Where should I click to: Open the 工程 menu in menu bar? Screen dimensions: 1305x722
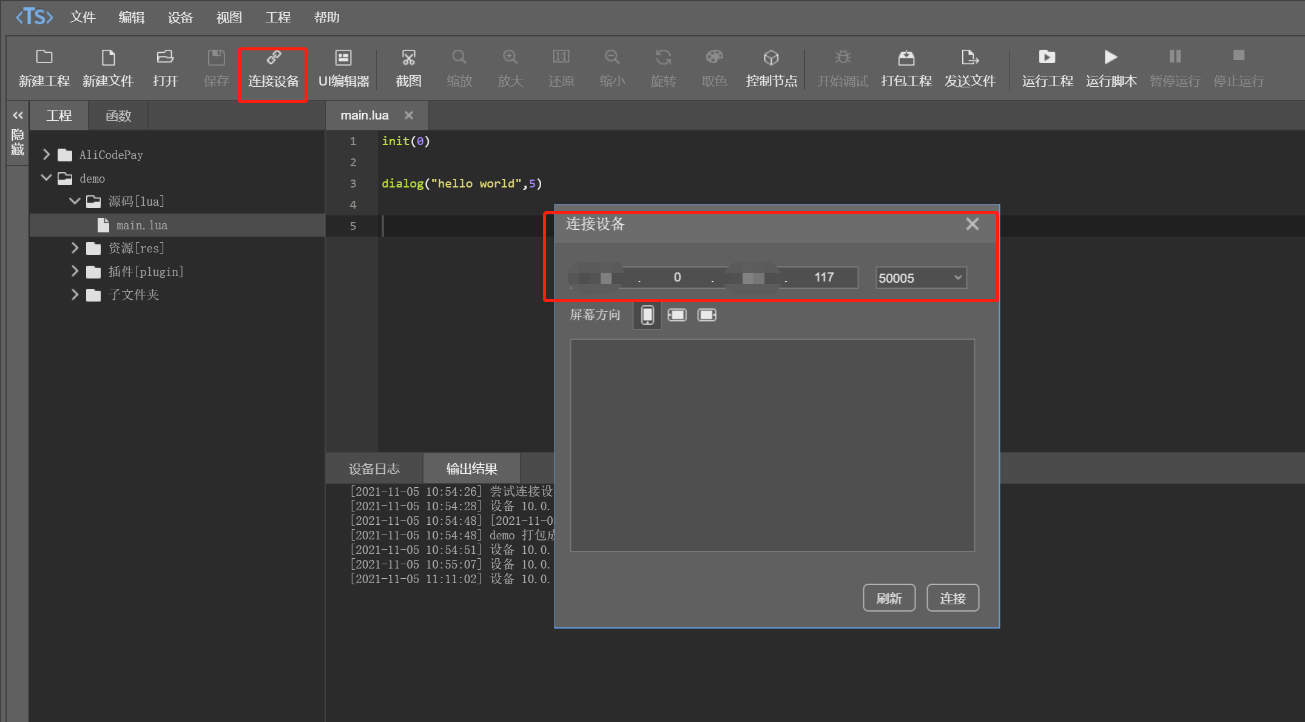278,17
